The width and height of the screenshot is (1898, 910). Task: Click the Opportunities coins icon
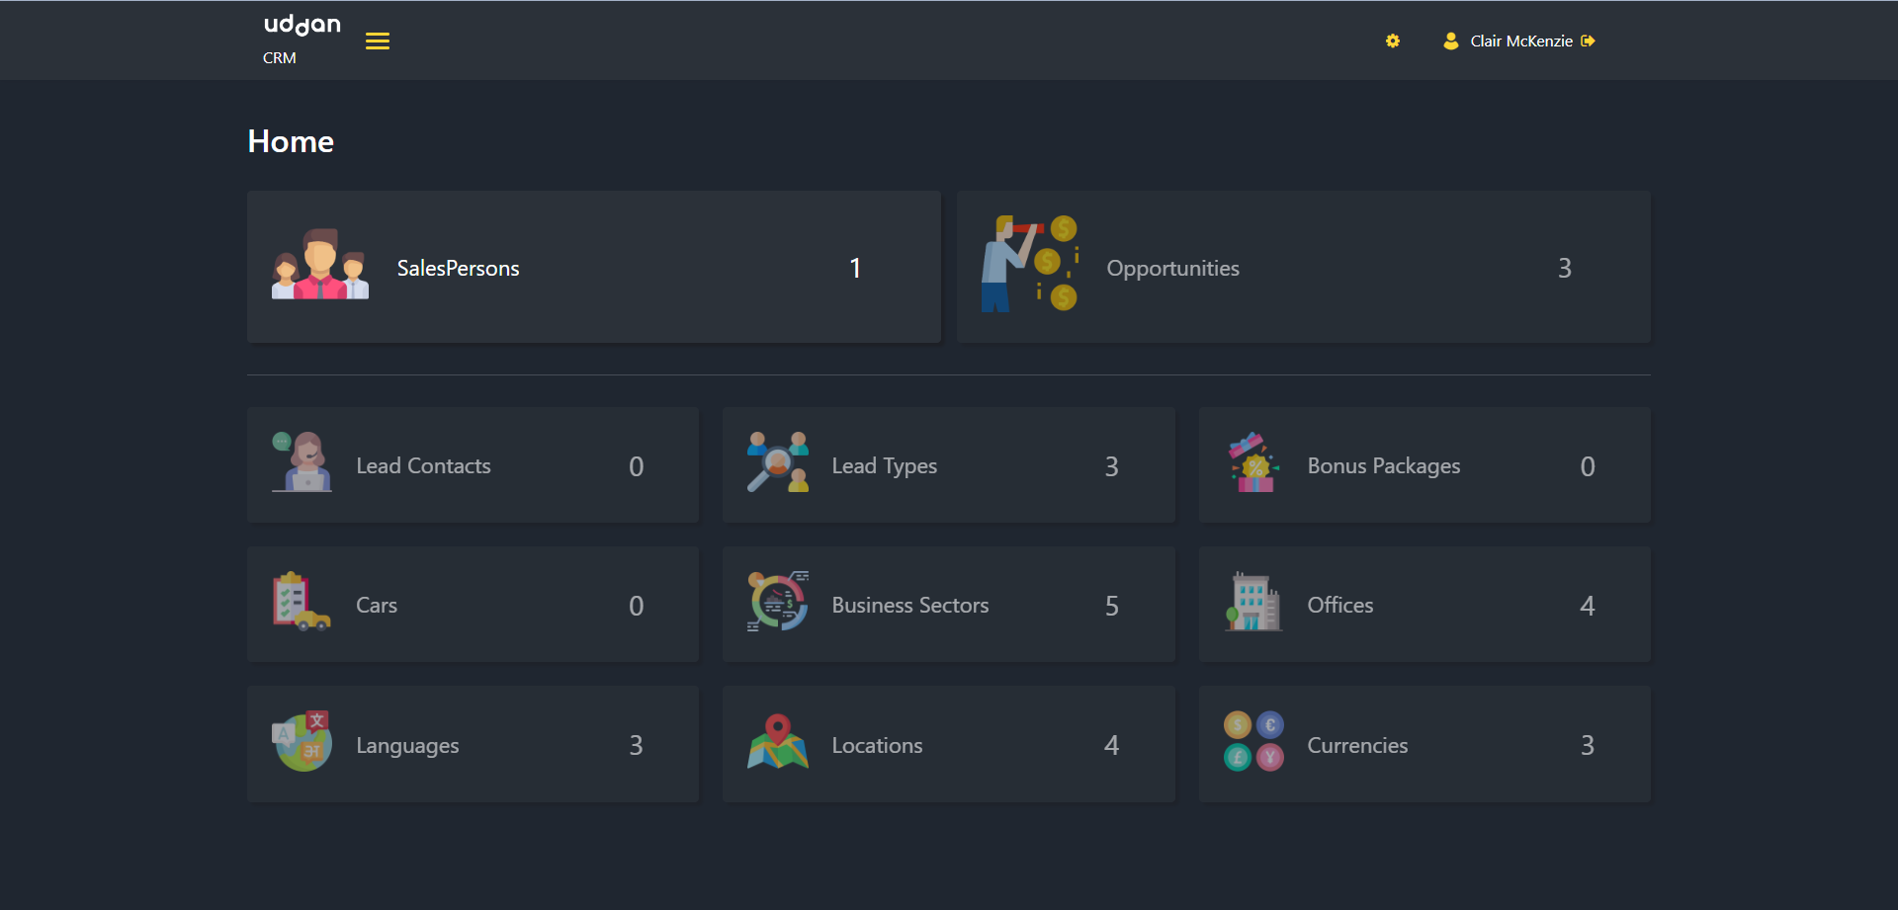click(x=1029, y=264)
